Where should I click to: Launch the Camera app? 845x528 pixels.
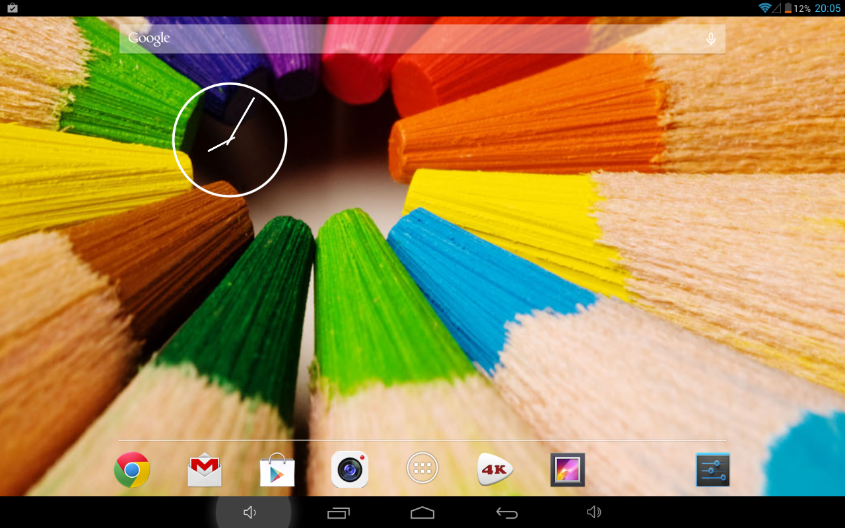point(350,470)
